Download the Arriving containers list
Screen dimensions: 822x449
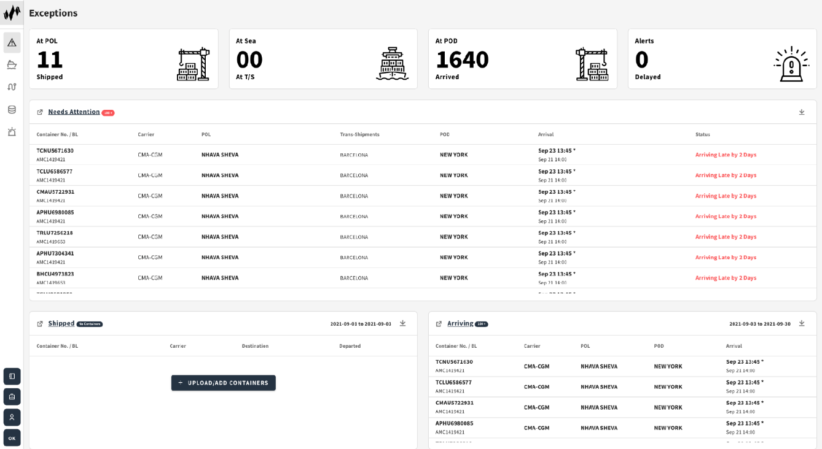(x=802, y=323)
